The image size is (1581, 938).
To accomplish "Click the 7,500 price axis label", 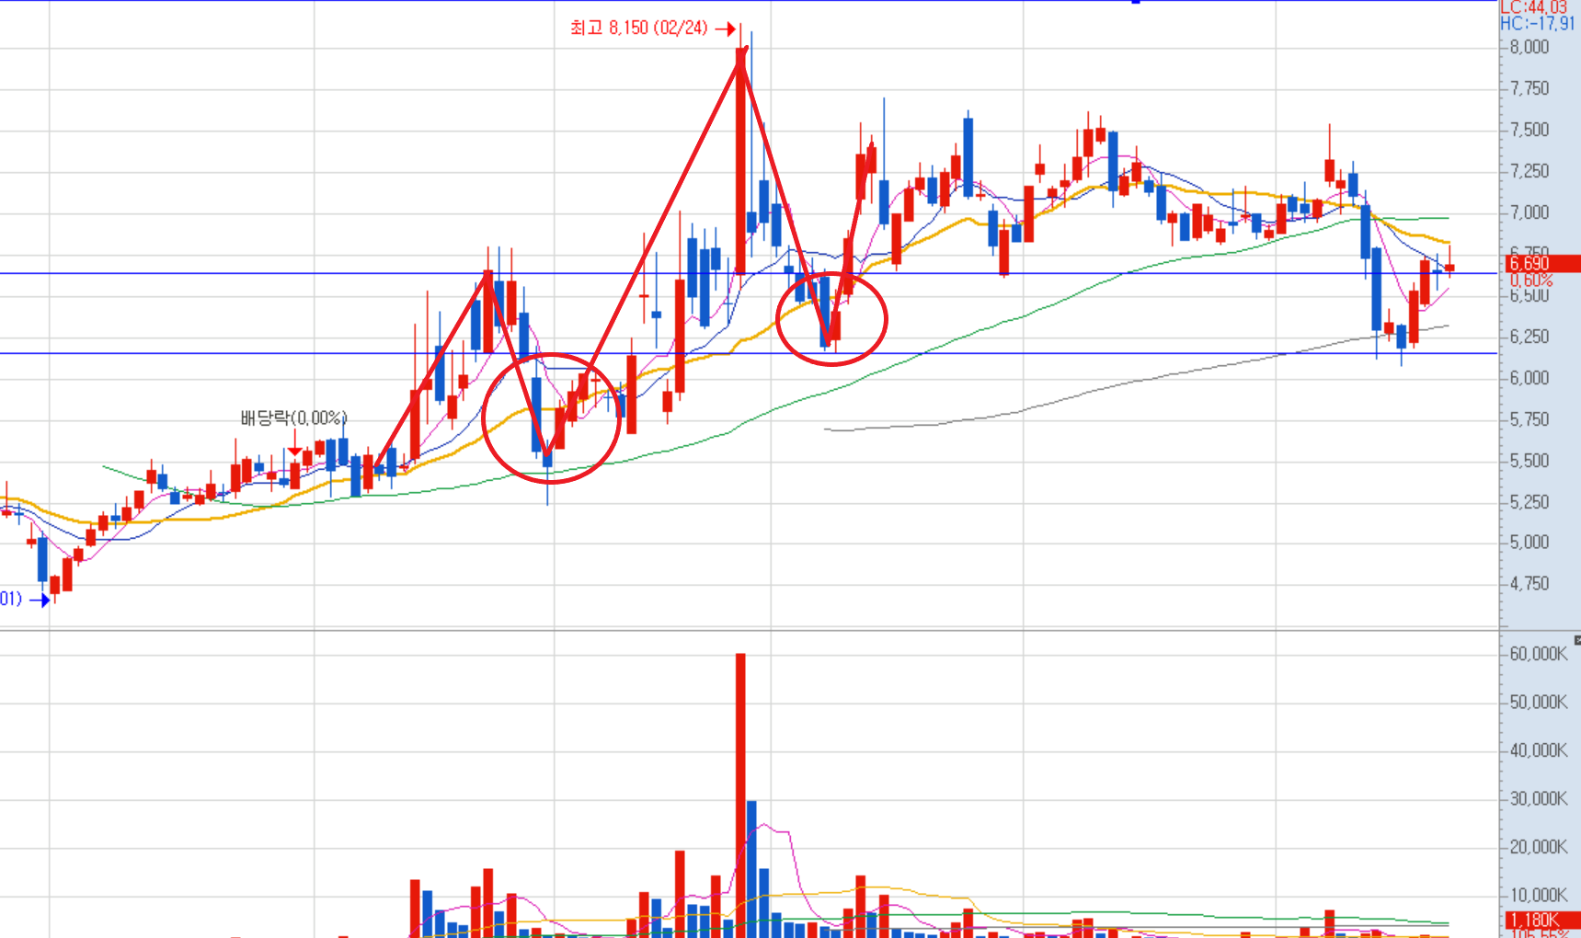I will [x=1529, y=131].
